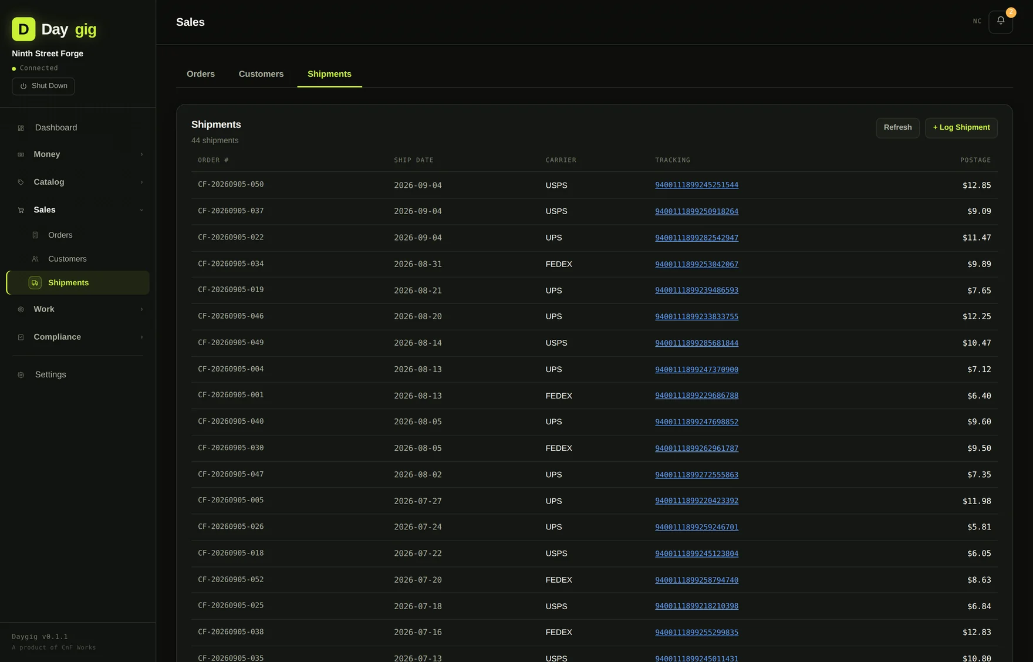Click the CARRIER column header
This screenshot has width=1033, height=662.
click(561, 160)
